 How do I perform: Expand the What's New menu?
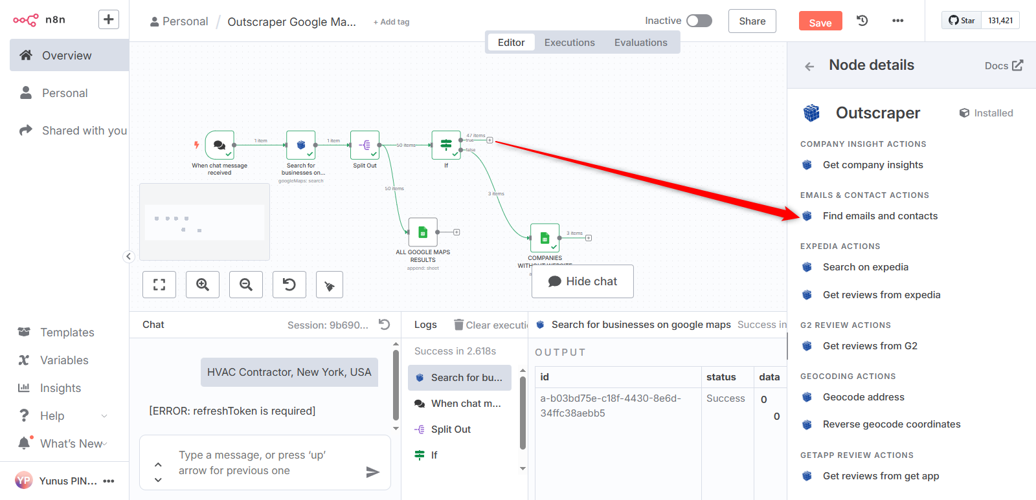65,444
